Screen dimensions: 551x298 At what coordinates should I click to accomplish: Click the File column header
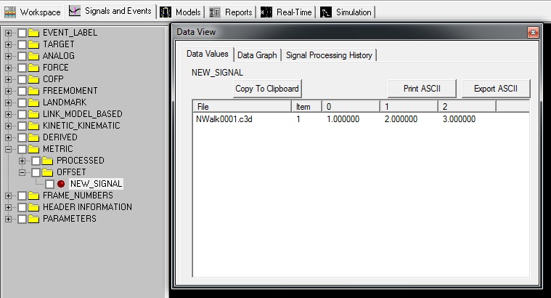(242, 106)
